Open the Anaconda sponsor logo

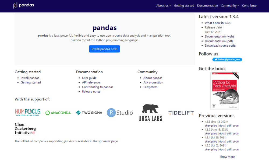coord(58,113)
